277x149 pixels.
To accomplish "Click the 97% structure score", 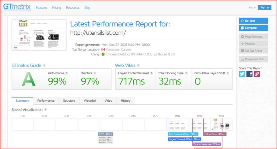I will [90, 81].
